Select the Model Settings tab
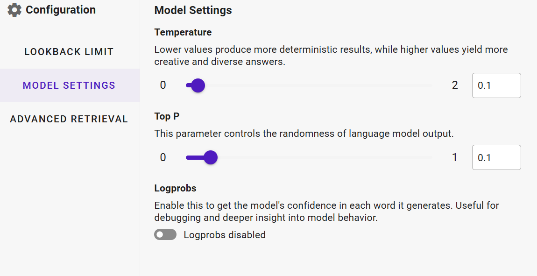Screen dimensions: 537x276 coord(69,85)
